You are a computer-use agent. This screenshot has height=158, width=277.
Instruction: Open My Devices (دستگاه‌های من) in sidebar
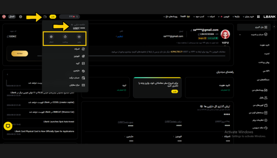coord(263,80)
